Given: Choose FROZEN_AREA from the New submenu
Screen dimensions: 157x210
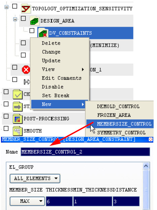Looking at the screenshot, I should point(114,115).
